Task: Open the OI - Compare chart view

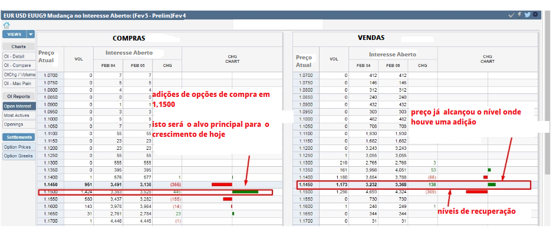Action: (x=19, y=65)
